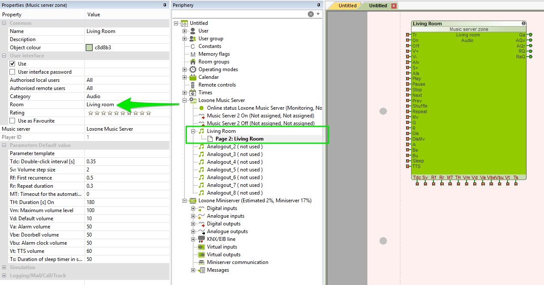
Task: Click the Living Room music note icon
Action: point(201,131)
